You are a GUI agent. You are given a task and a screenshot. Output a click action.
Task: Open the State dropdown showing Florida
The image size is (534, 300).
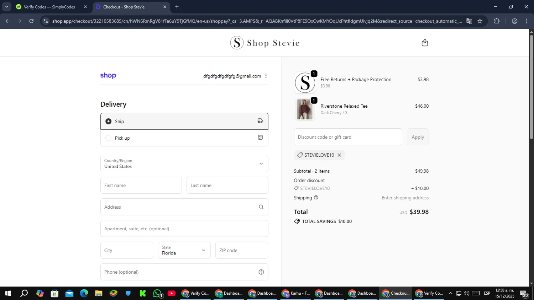point(184,250)
